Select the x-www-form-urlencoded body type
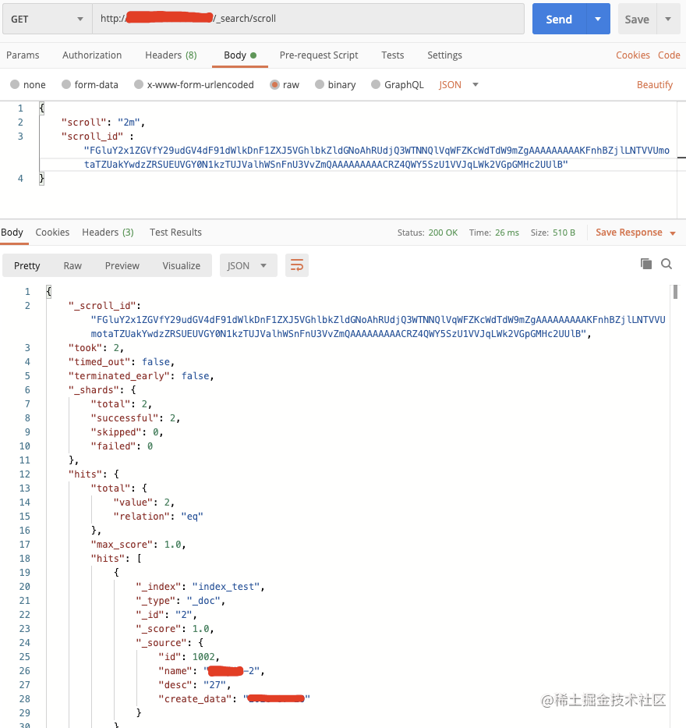 click(x=194, y=84)
